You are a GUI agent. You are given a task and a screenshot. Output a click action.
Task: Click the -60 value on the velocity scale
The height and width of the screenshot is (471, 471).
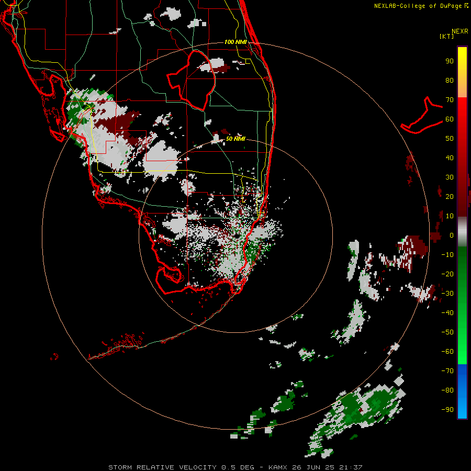coord(447,352)
